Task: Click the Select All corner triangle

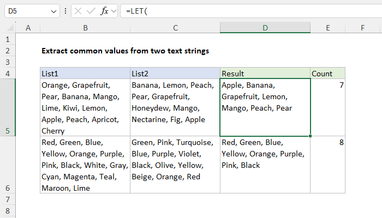Action: coord(9,28)
